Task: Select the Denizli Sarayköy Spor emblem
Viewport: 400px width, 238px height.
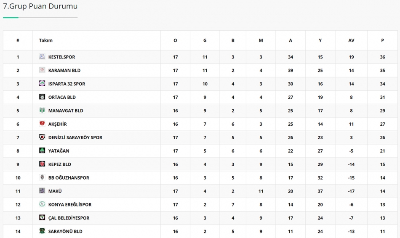Action: [42, 137]
